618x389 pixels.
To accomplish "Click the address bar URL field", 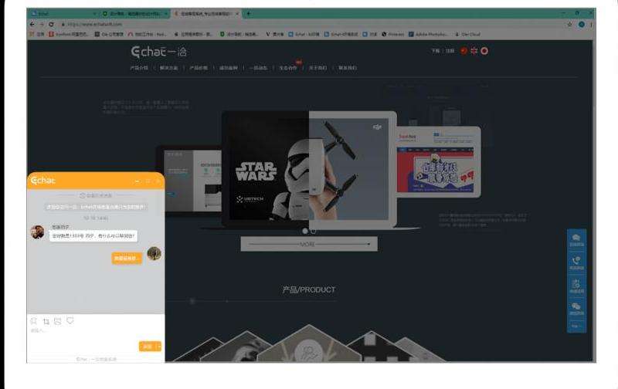I will 311,25.
